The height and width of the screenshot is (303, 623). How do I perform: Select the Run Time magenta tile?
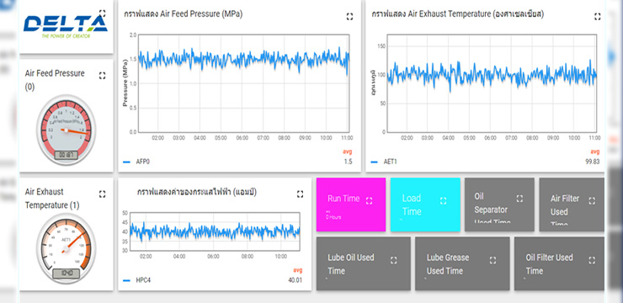click(351, 205)
